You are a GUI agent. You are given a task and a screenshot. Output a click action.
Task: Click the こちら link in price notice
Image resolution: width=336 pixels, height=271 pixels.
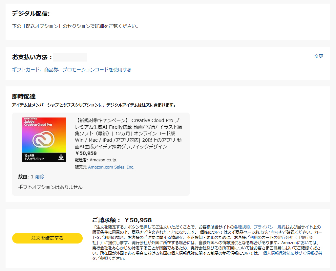pyautogui.click(x=273, y=232)
